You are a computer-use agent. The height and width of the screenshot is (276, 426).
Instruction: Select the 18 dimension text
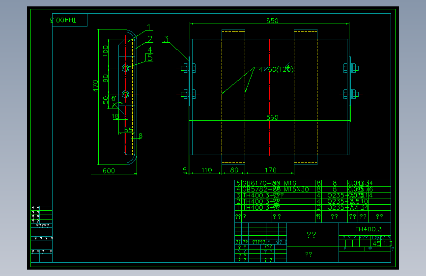[x=115, y=116]
